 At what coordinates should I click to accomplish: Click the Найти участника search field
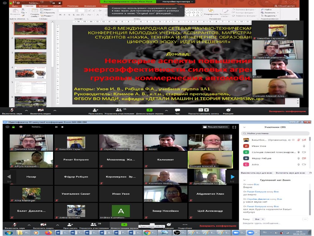pyautogui.click(x=275, y=133)
